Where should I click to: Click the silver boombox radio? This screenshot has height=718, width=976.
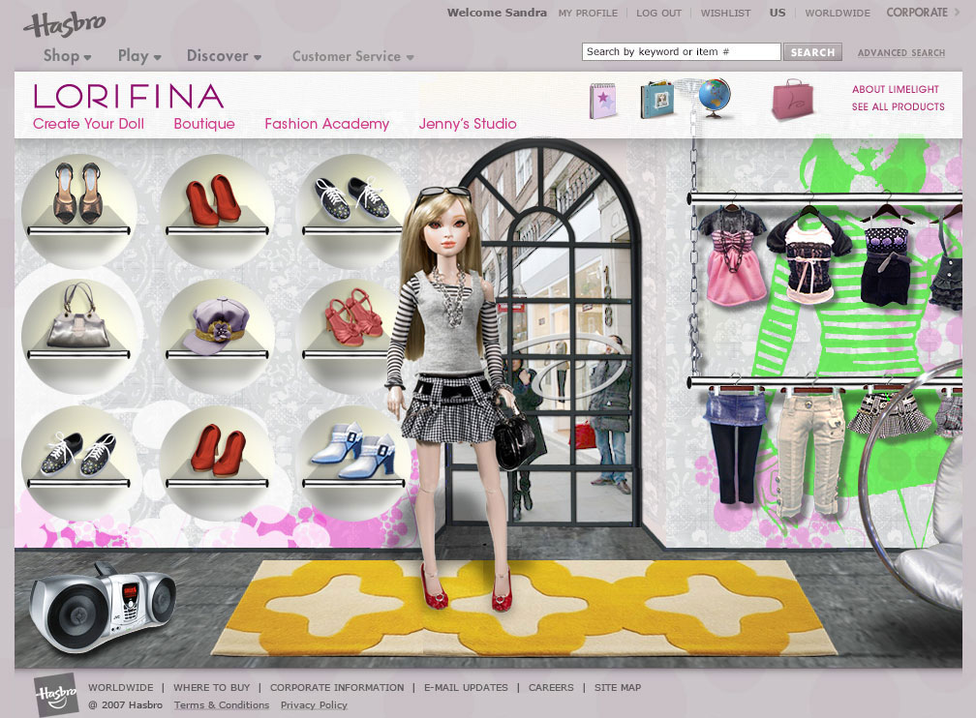(x=102, y=607)
